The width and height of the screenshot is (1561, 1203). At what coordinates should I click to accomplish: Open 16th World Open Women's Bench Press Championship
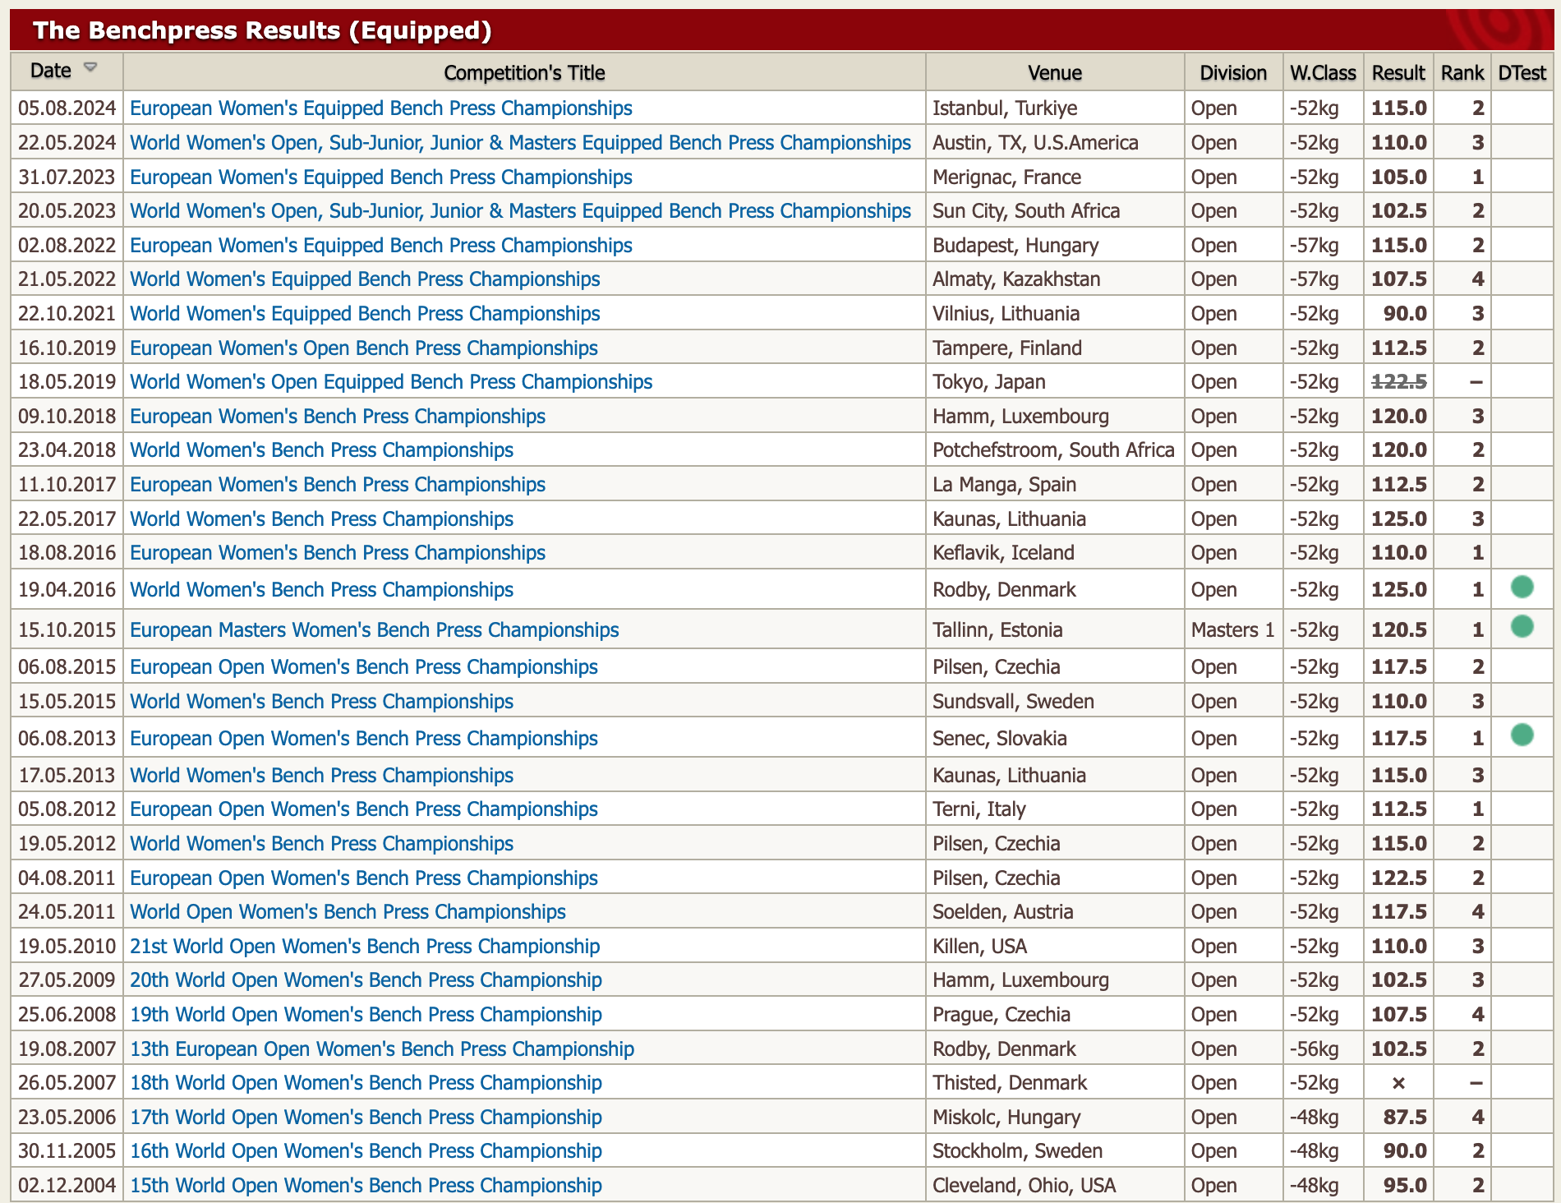366,1151
